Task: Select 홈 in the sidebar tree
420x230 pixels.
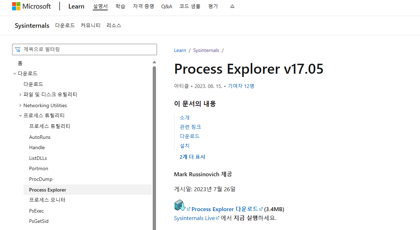Action: tap(20, 63)
